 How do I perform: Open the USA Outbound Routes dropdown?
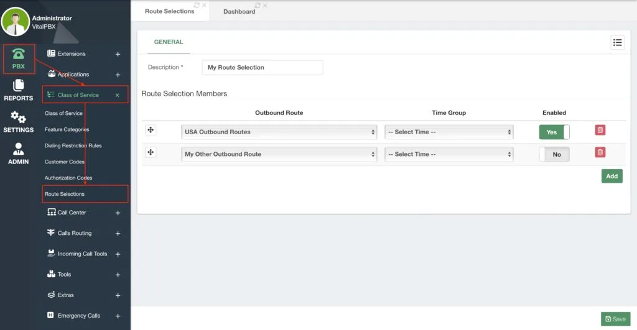point(279,132)
